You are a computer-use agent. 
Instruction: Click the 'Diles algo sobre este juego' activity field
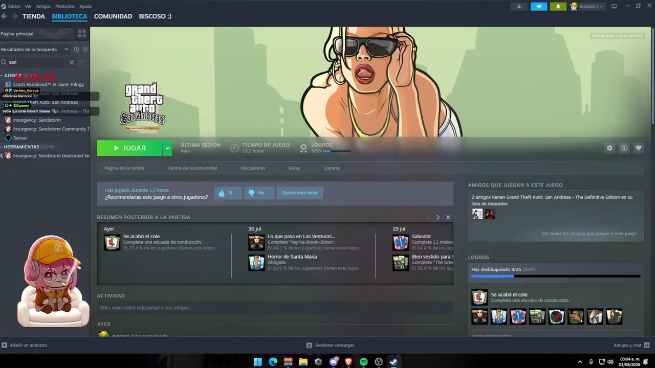[275, 308]
